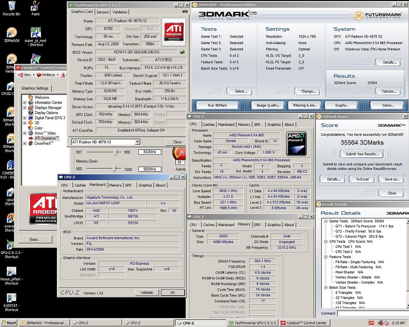The image size is (409, 327).
Task: Open Caches tab in CPU-Z Mainboard window
Action: click(80, 185)
